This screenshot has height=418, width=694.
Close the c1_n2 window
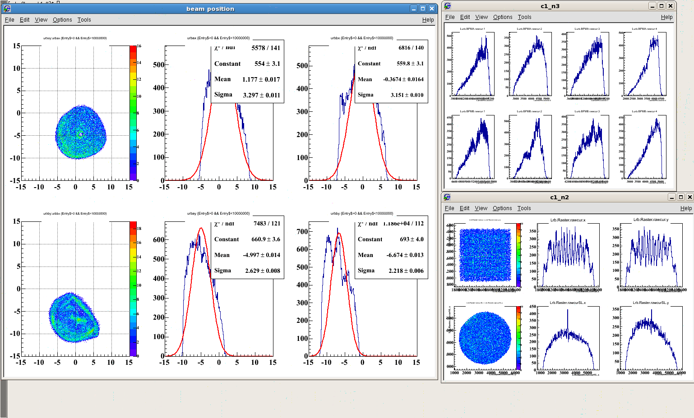click(x=690, y=197)
